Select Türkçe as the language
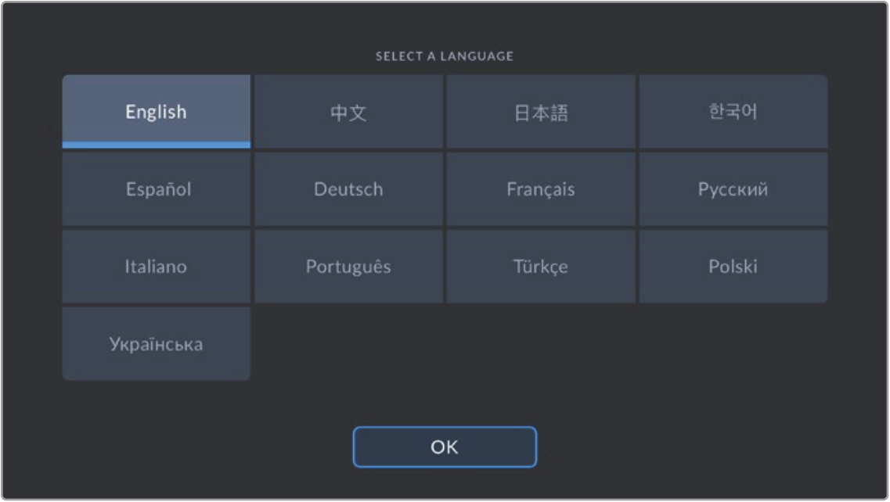890x502 pixels. click(x=541, y=266)
